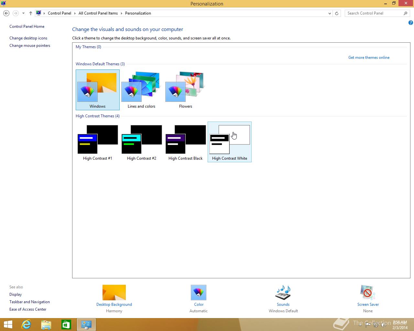Viewport: 414px width, 331px height.
Task: Click the Control Panel taskbar button
Action: tap(86, 325)
